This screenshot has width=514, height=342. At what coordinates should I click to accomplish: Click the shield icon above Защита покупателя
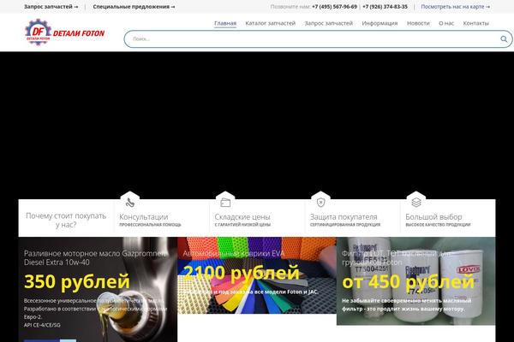pos(321,203)
